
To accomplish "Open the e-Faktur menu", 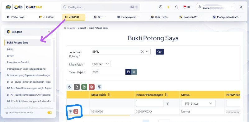I will click(46, 17).
